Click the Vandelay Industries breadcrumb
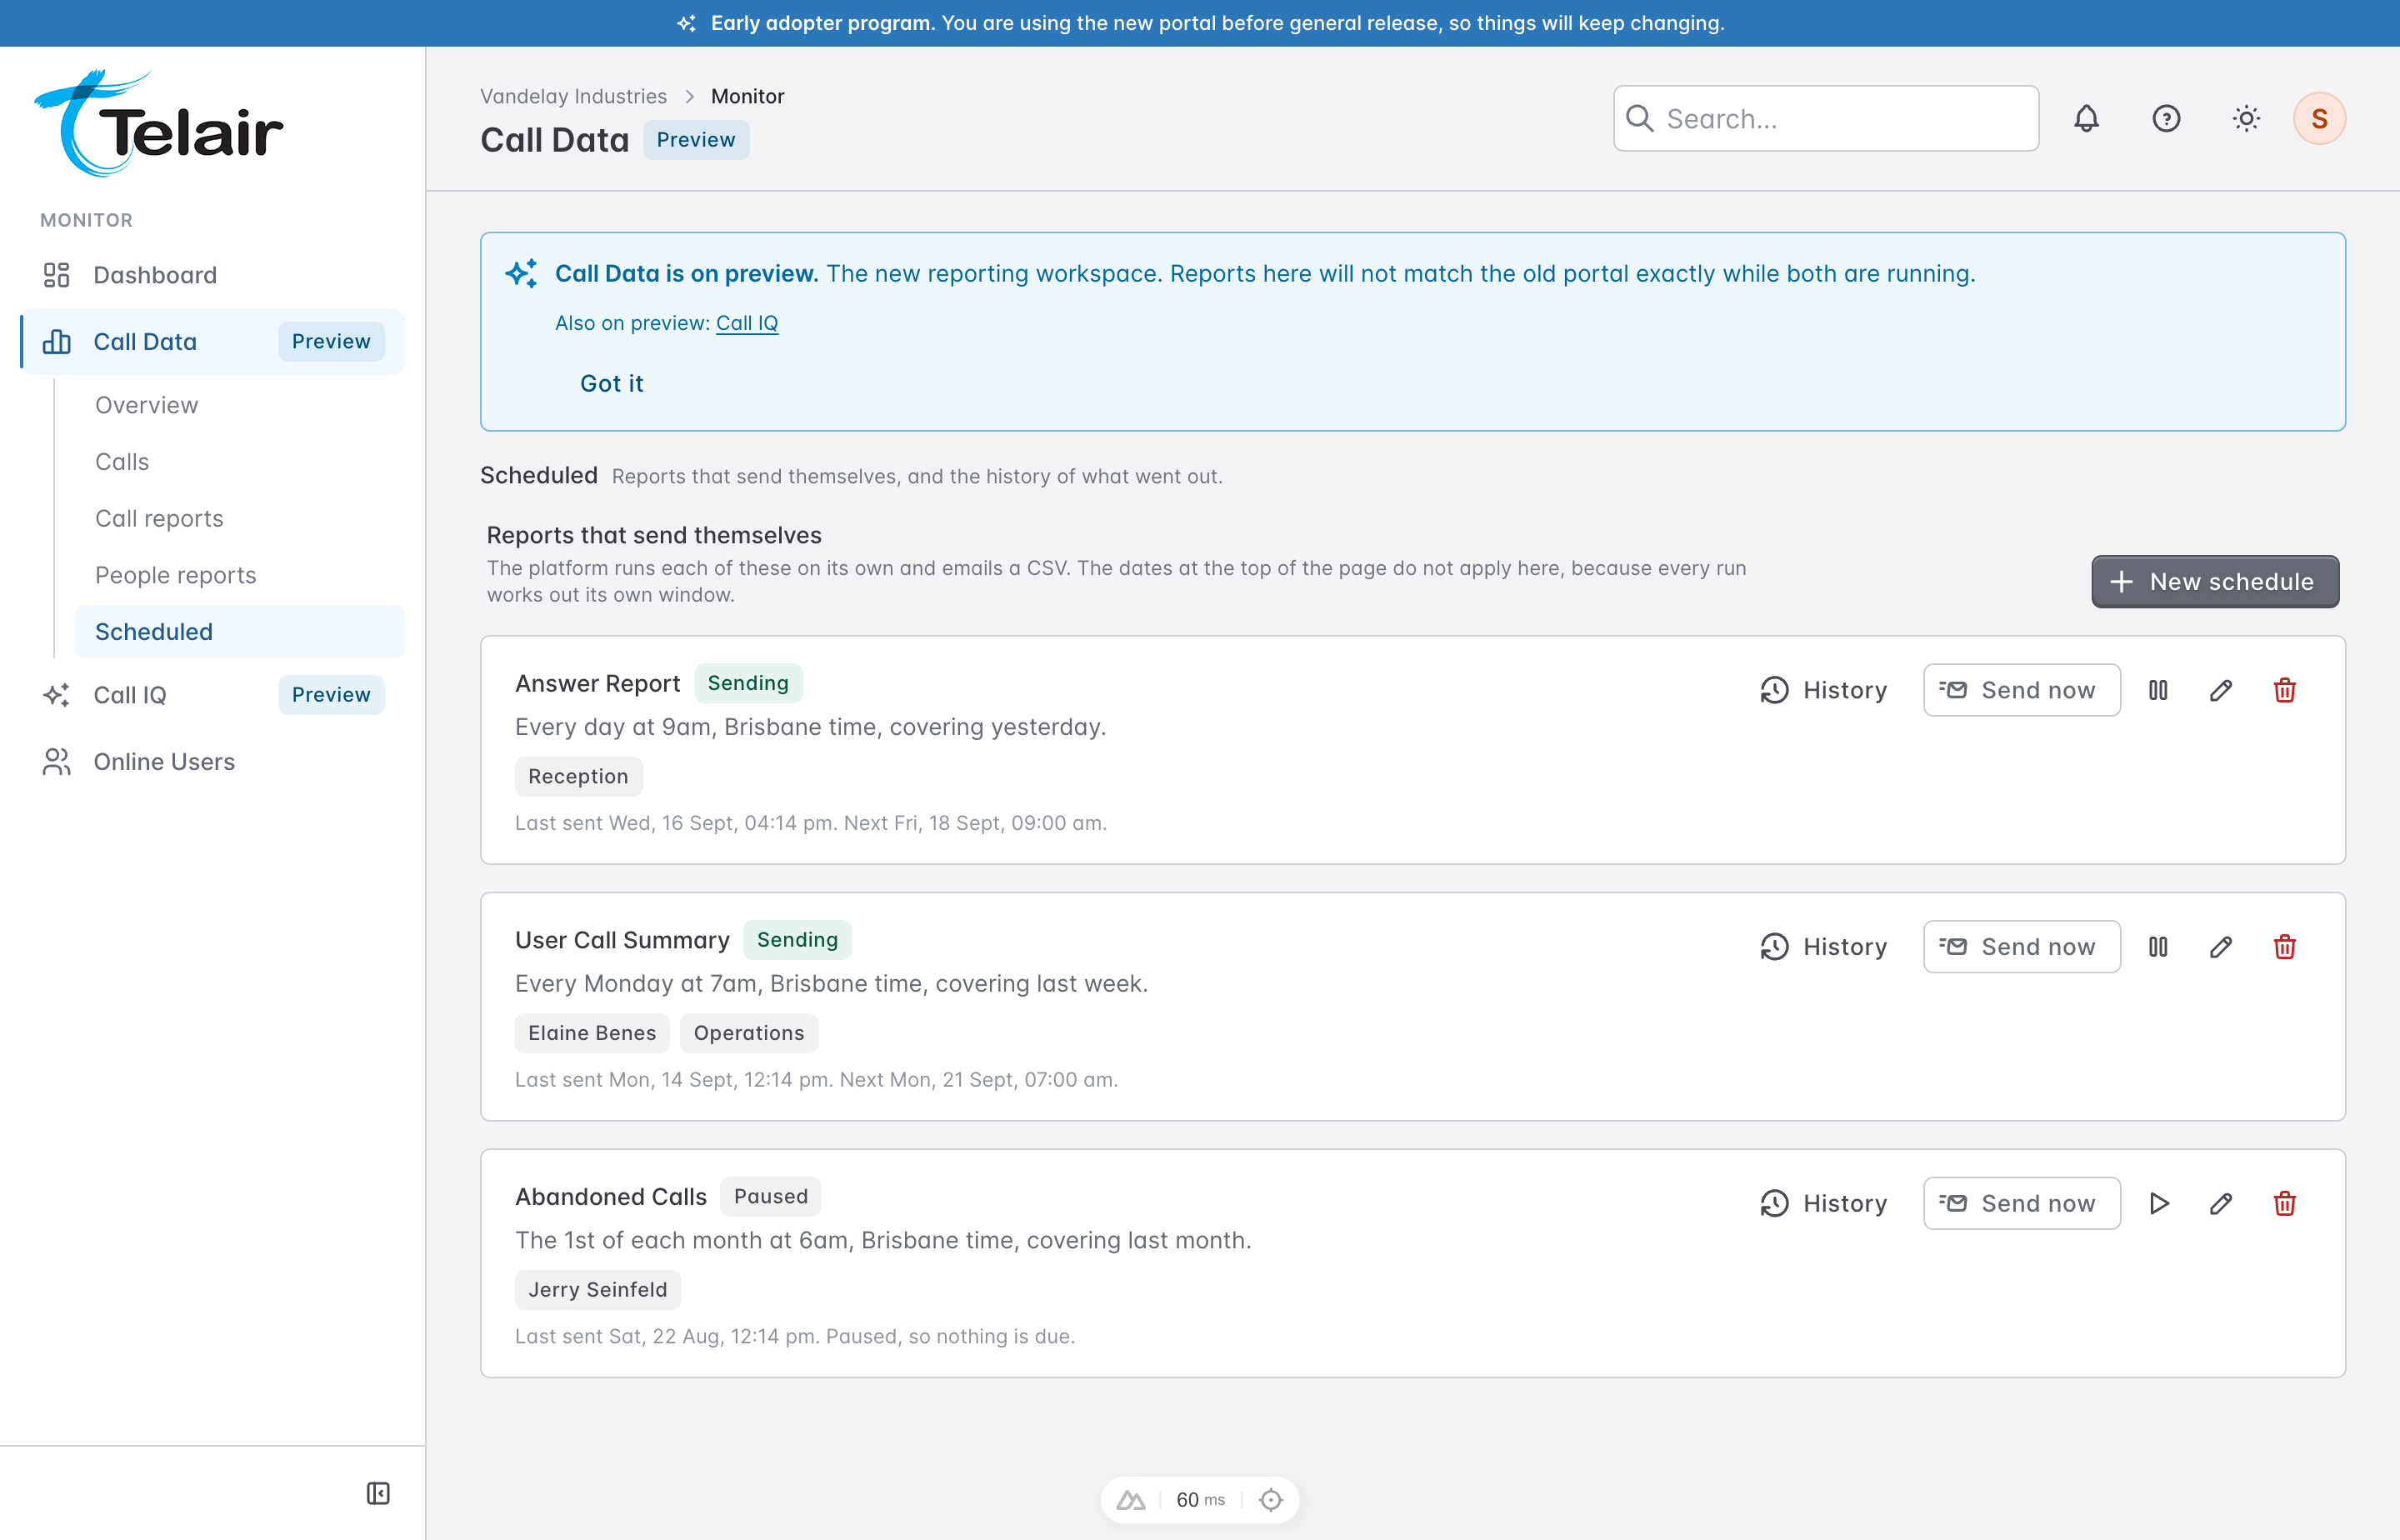 tap(573, 96)
